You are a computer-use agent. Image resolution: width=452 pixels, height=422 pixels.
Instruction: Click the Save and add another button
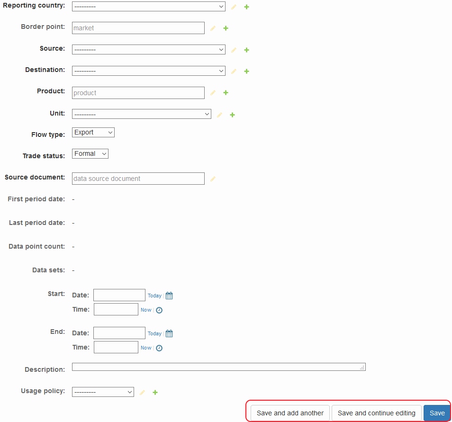(x=290, y=413)
